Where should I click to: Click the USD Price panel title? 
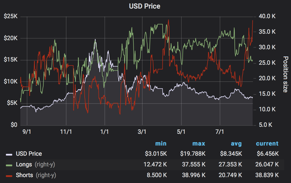[x=145, y=6]
